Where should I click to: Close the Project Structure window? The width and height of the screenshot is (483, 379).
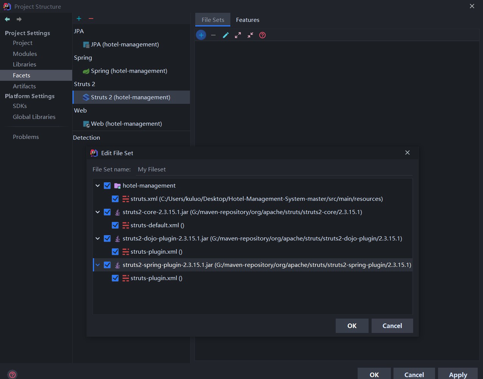click(472, 6)
